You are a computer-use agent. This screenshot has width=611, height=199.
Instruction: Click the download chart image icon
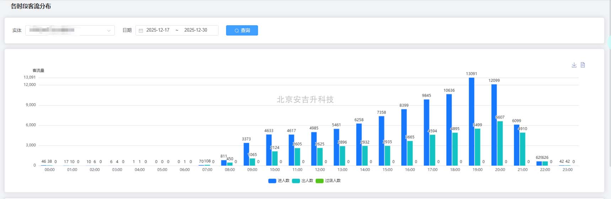point(574,65)
